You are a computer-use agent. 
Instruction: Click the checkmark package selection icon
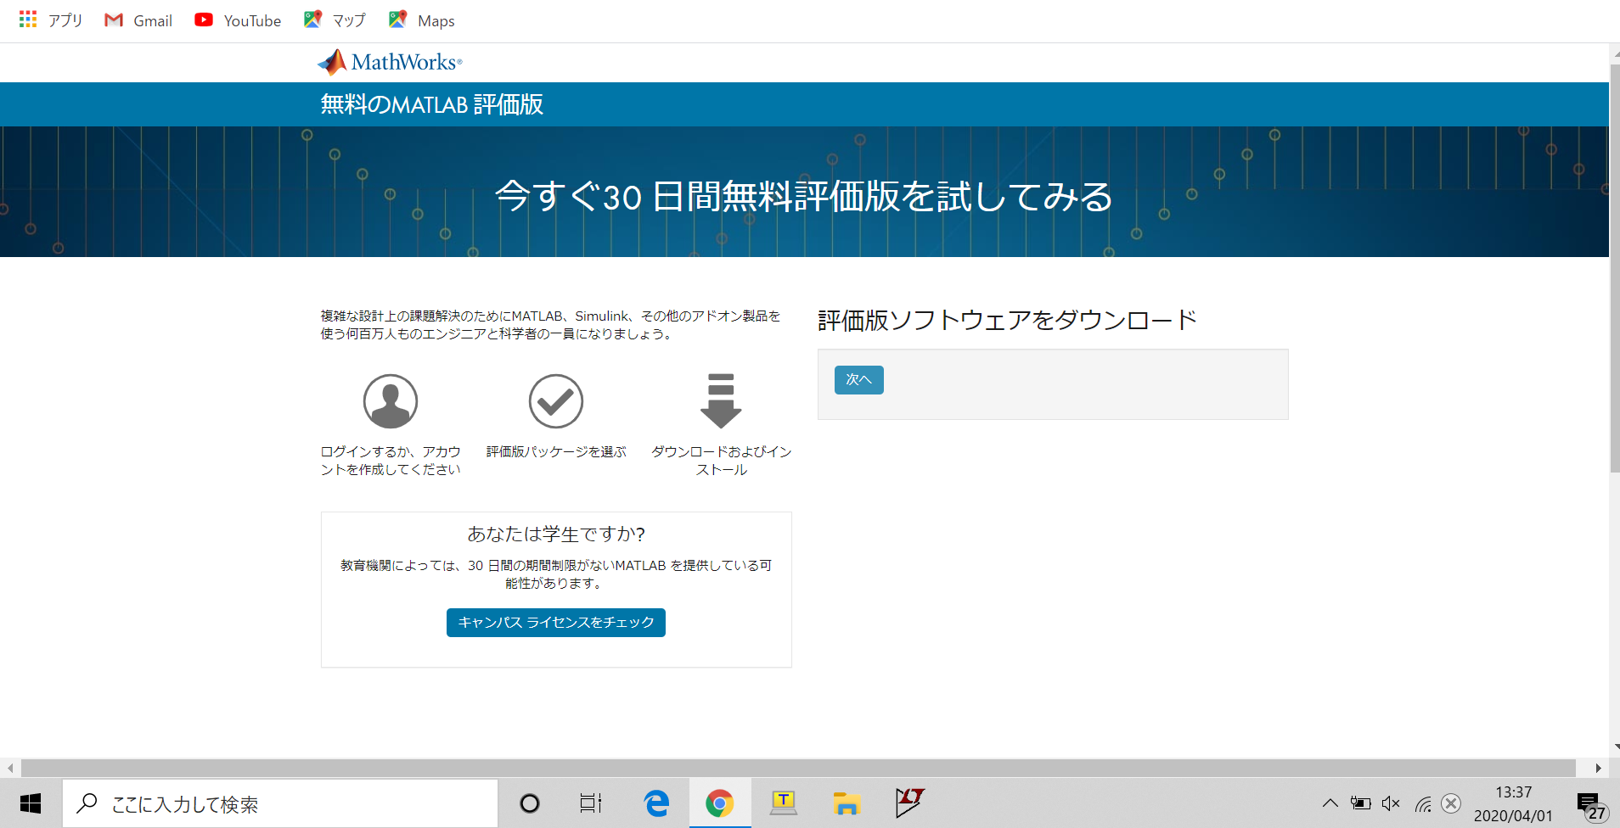pos(556,401)
